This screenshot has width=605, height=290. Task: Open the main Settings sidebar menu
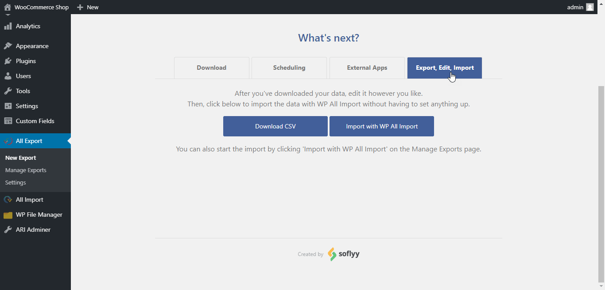(35, 106)
